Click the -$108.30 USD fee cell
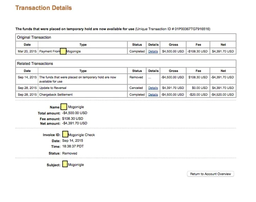256x202 pixels. click(198, 51)
